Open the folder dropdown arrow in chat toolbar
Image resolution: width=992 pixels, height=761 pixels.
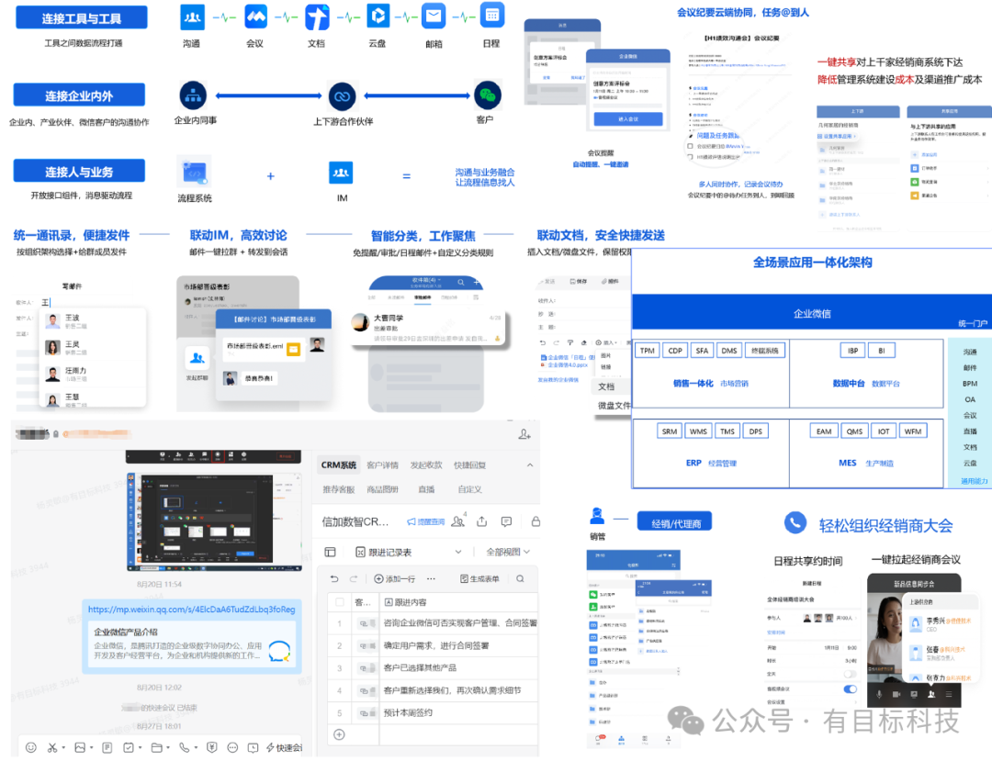[168, 748]
